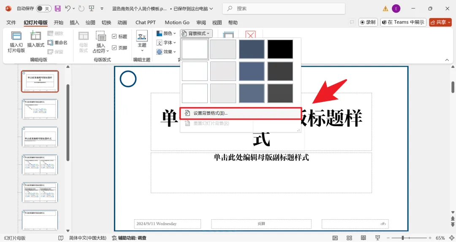Open Insert Placeholder dropdown
Image resolution: width=456 pixels, height=242 pixels.
click(x=100, y=42)
